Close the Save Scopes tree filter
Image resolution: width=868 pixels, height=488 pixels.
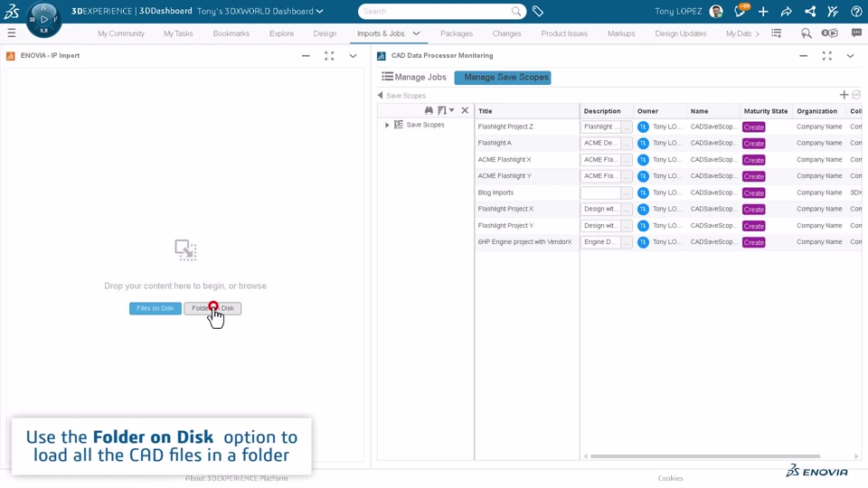coord(465,110)
